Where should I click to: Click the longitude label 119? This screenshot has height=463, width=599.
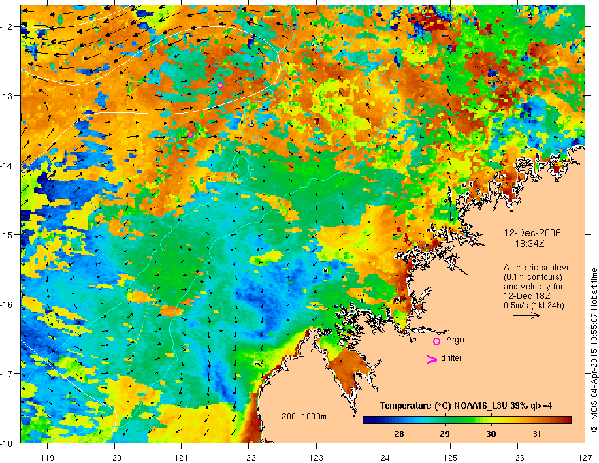tap(48, 458)
